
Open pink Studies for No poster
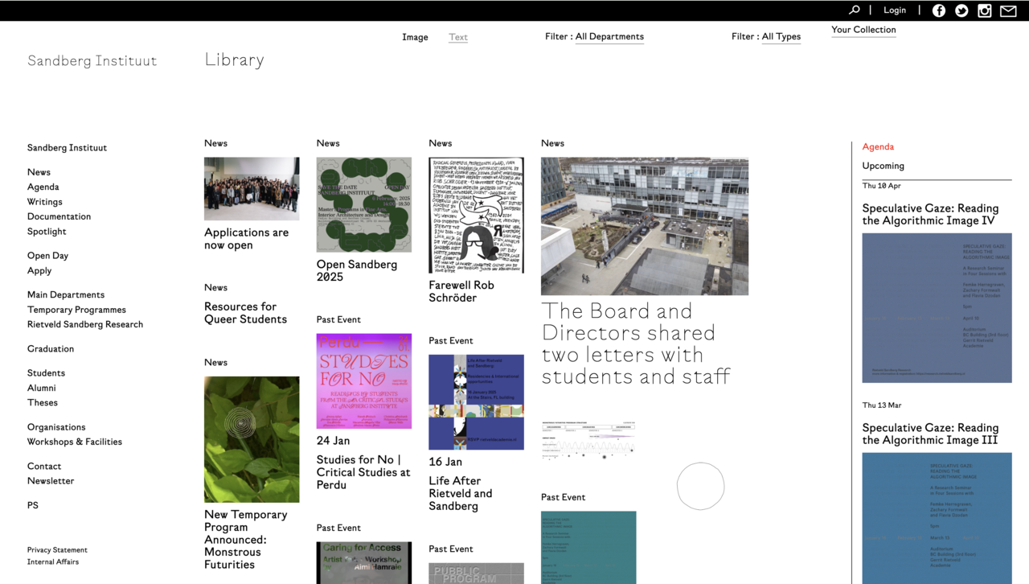pos(364,381)
